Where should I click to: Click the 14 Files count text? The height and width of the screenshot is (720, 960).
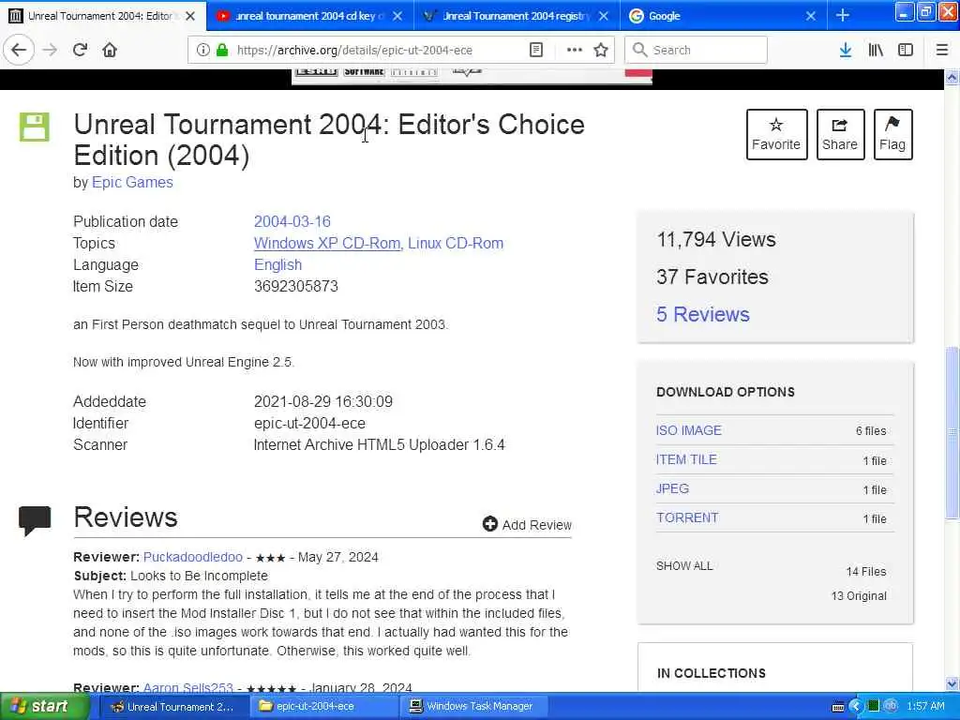[x=865, y=572]
